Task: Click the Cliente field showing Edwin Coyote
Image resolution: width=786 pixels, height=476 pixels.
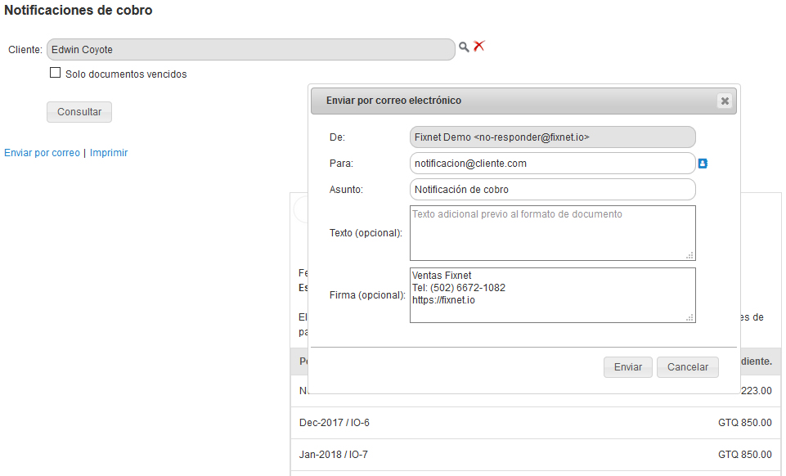Action: point(250,50)
